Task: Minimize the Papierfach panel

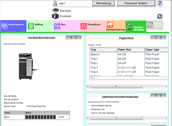Action: (153, 37)
